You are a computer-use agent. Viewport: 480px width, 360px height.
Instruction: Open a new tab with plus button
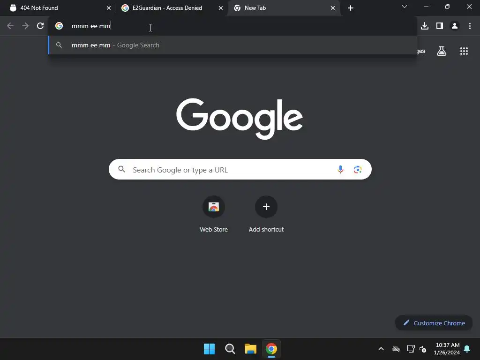tap(351, 8)
